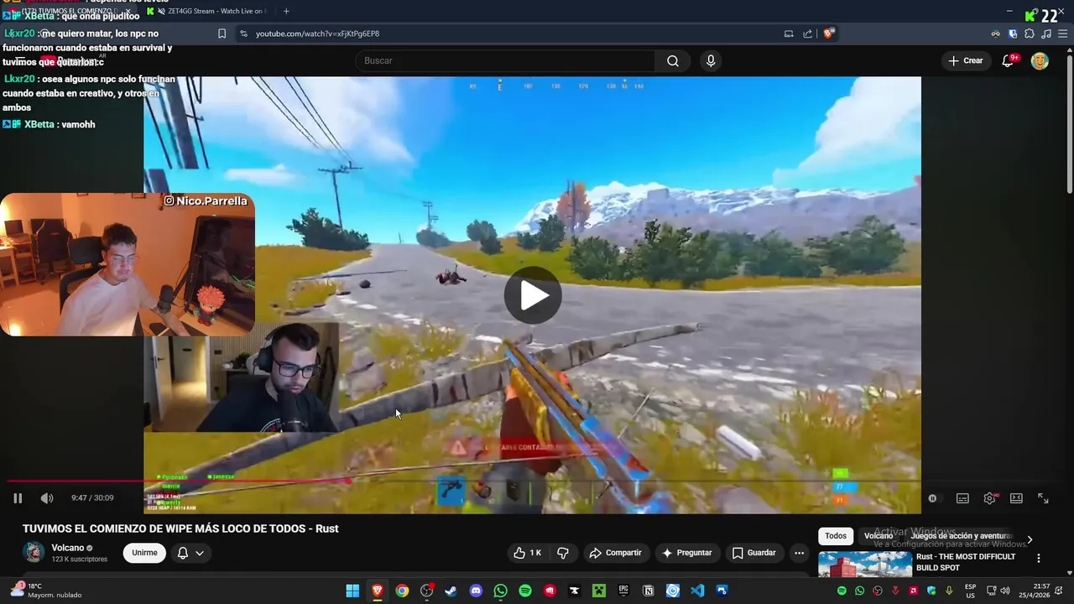
Task: Click the bookmark icon in address bar
Action: 222,34
